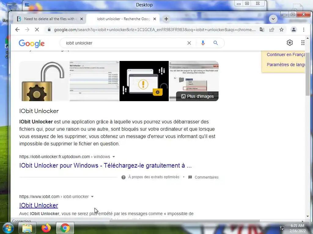This screenshot has width=313, height=234.
Task: Click 'Commentaires' feedback link
Action: click(x=207, y=177)
